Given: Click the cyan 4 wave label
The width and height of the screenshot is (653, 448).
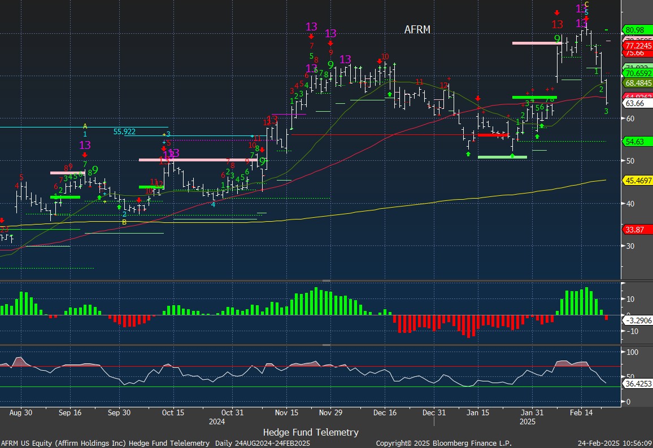Looking at the screenshot, I should tap(213, 204).
